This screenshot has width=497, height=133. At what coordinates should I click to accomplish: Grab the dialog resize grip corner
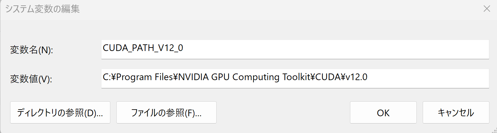(x=494, y=130)
